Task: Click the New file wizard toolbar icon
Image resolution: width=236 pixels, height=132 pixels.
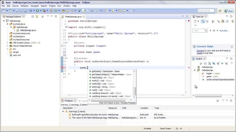Action: pyautogui.click(x=4, y=11)
